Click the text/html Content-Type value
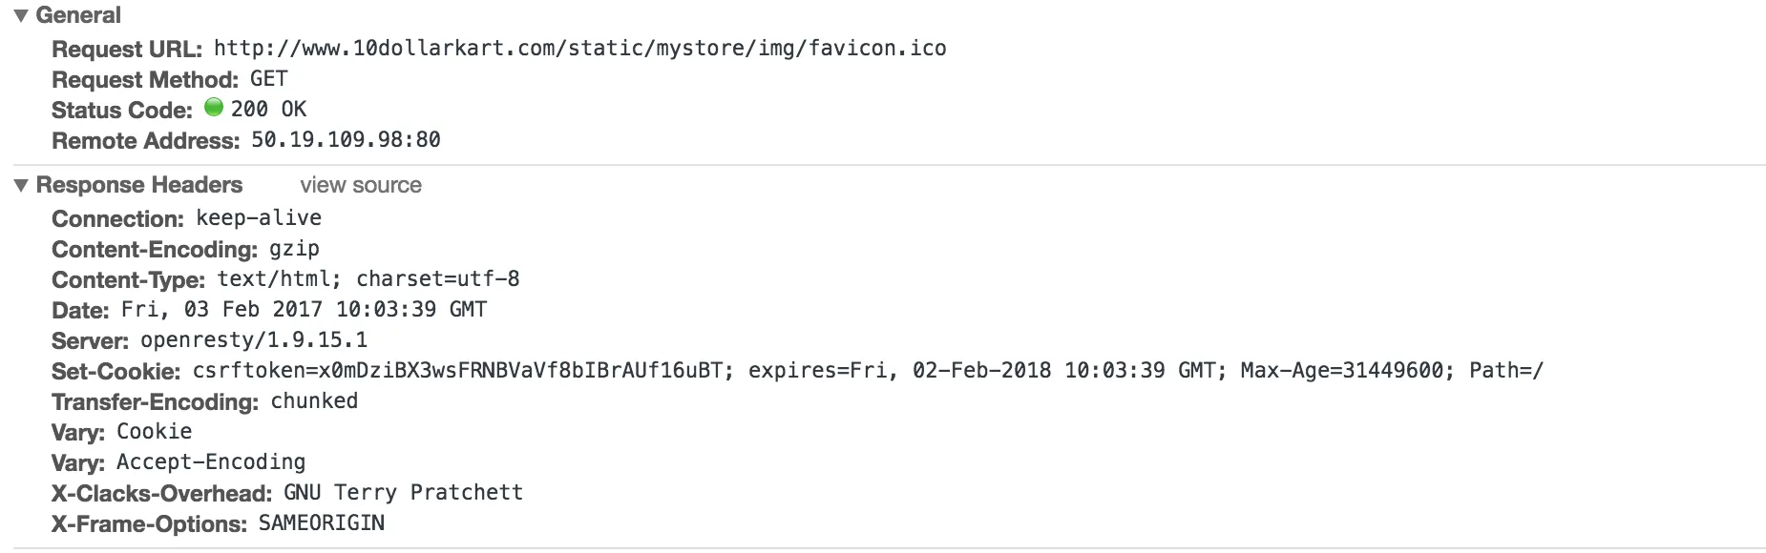 pos(368,279)
